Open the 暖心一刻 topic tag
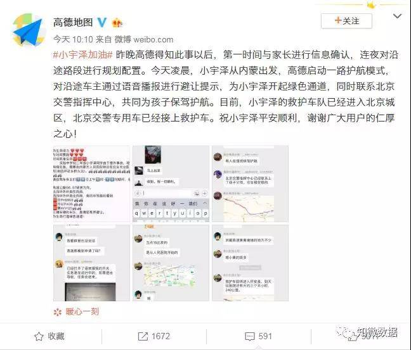This screenshot has width=411, height=350. pos(82,312)
